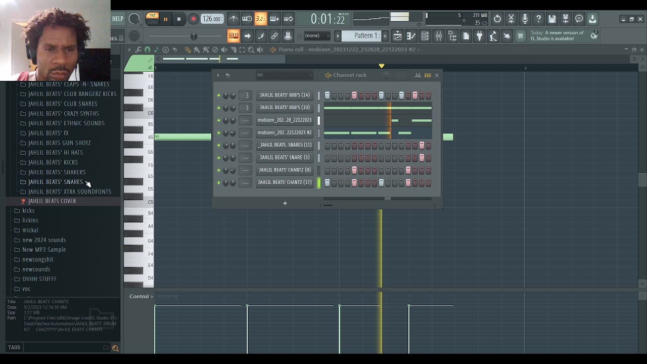The image size is (647, 364).
Task: Toggle channel rack graph editor icon
Action: 418,75
